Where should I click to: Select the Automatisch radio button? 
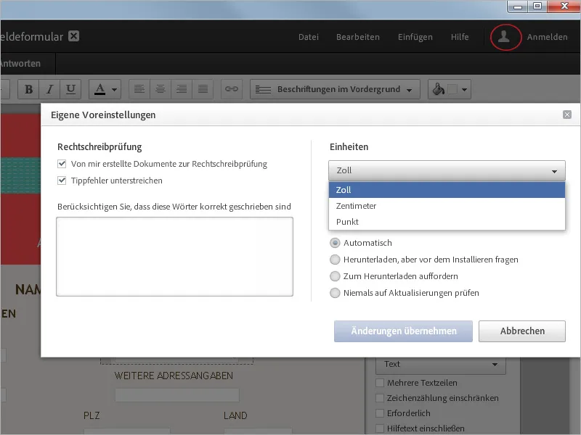pyautogui.click(x=335, y=243)
